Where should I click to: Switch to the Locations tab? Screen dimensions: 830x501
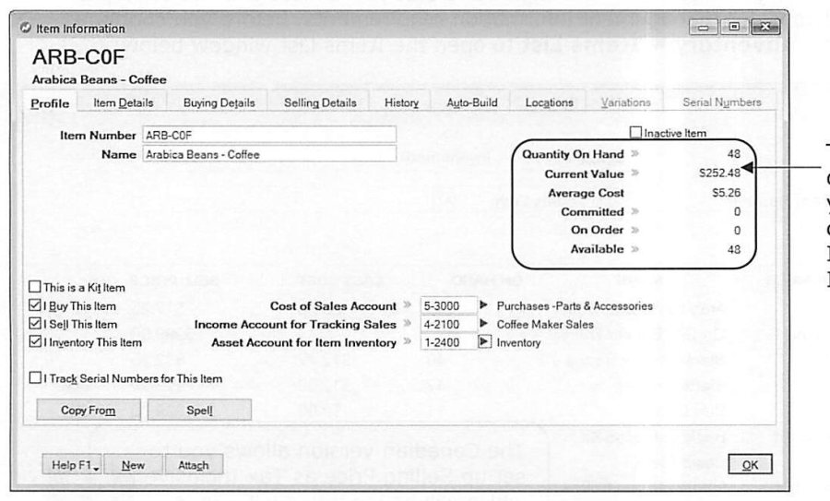(549, 102)
